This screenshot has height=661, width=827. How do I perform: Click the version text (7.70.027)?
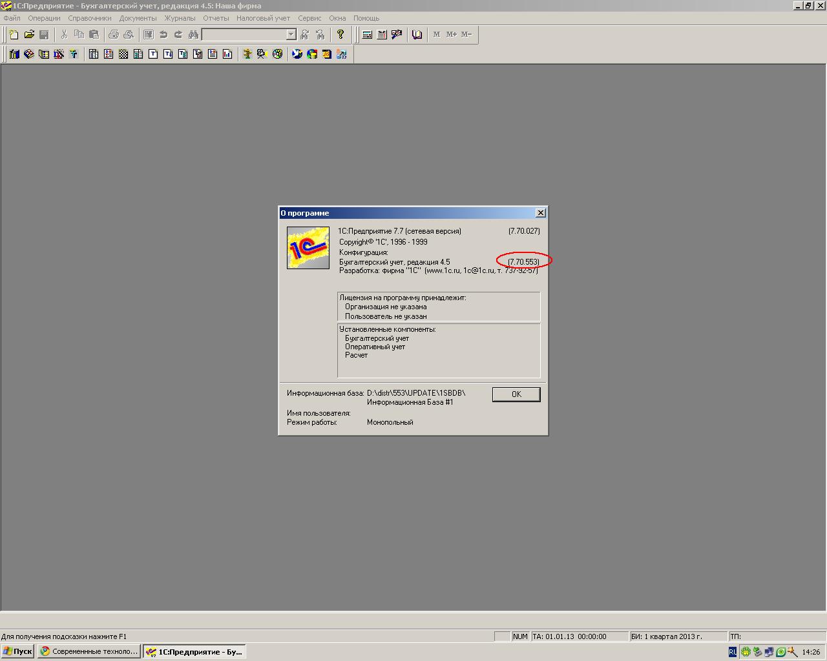(x=524, y=231)
